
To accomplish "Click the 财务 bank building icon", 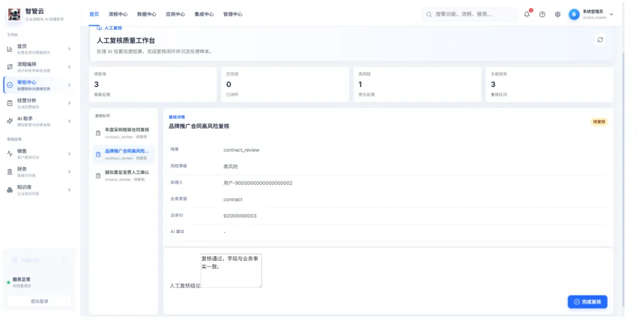I will click(x=10, y=172).
